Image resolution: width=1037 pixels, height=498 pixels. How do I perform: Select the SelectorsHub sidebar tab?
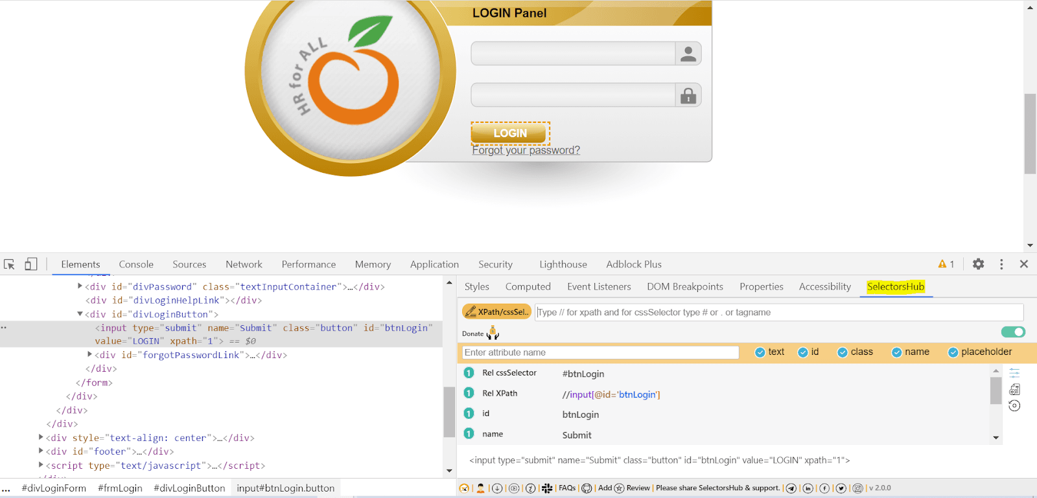click(896, 287)
